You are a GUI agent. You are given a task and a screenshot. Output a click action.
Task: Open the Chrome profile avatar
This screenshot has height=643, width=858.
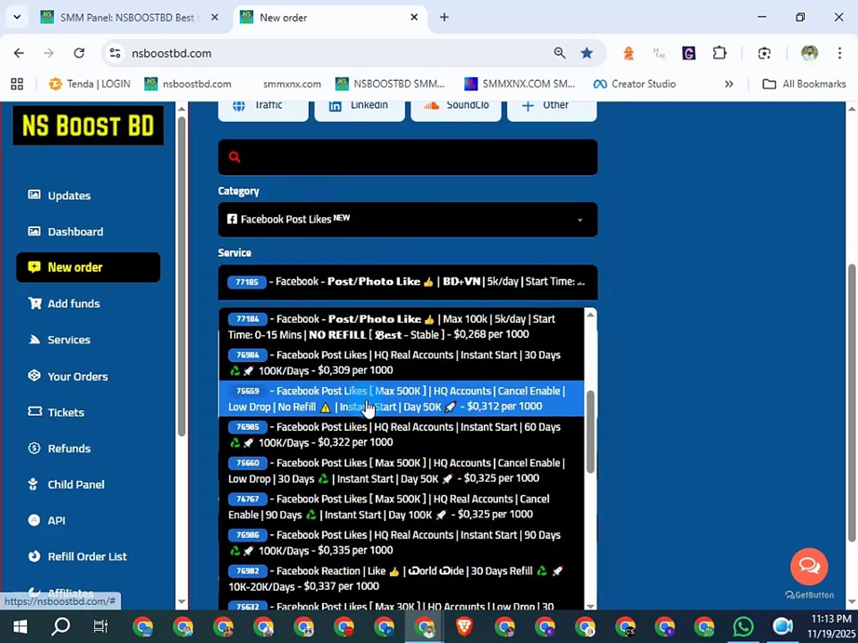pyautogui.click(x=809, y=53)
